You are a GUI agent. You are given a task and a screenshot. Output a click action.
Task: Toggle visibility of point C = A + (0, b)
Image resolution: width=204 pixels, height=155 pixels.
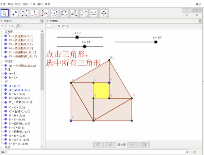pyautogui.click(x=5, y=107)
